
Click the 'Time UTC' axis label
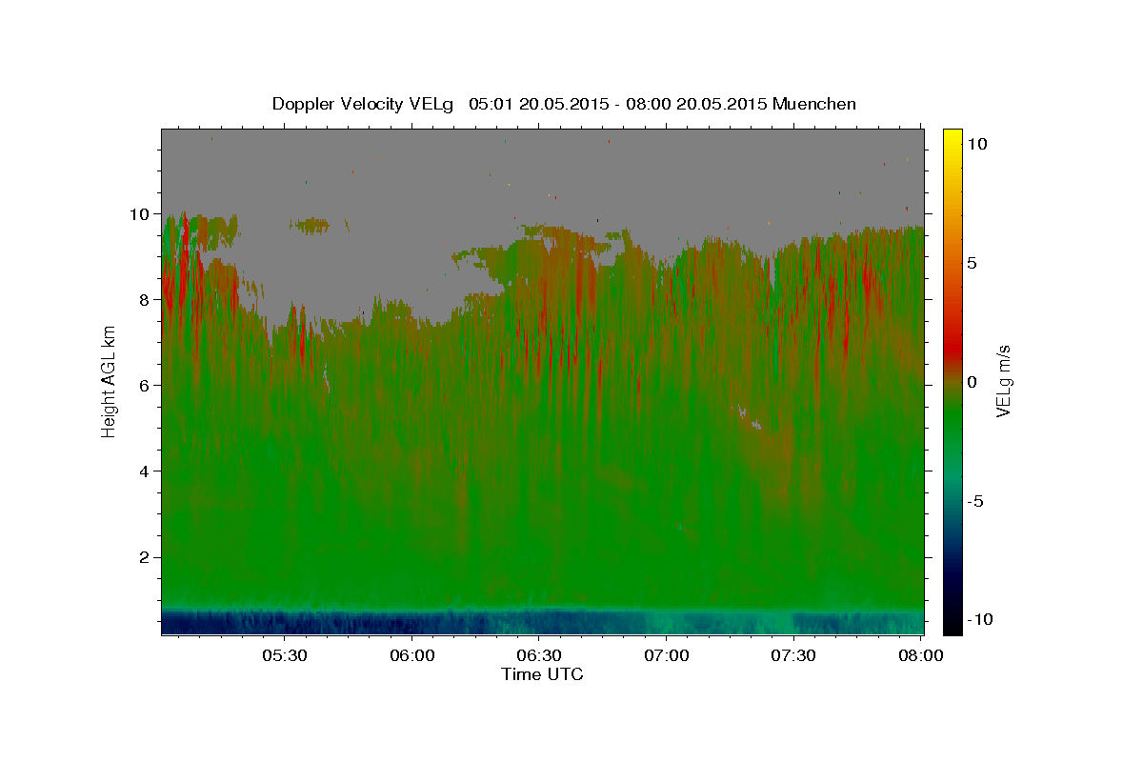click(x=542, y=674)
